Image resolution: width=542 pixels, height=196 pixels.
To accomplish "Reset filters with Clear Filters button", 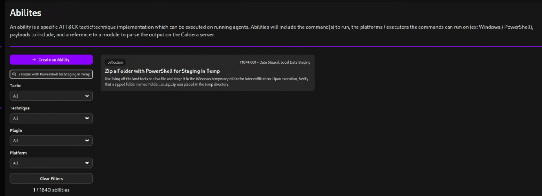I will tap(51, 178).
